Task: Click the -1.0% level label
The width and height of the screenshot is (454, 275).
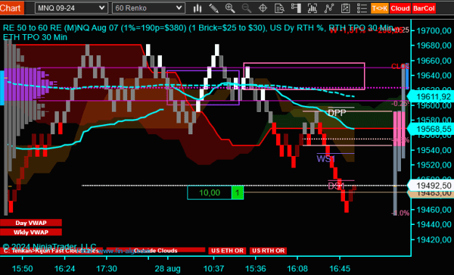Action: tap(400, 213)
